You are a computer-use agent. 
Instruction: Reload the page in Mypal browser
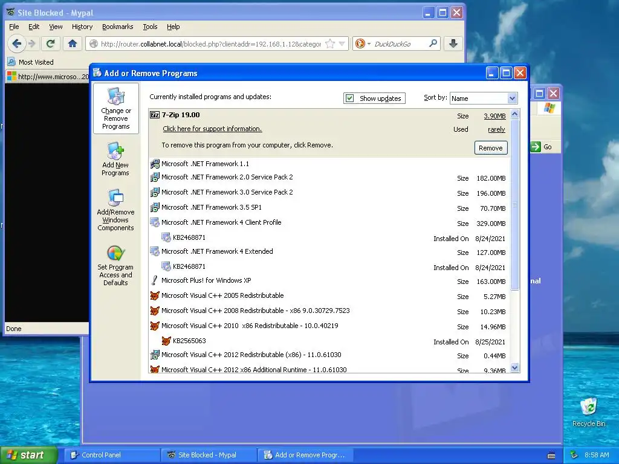[51, 43]
